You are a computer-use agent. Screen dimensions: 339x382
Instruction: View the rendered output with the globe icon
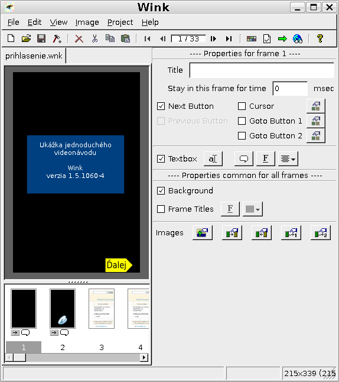pos(298,39)
